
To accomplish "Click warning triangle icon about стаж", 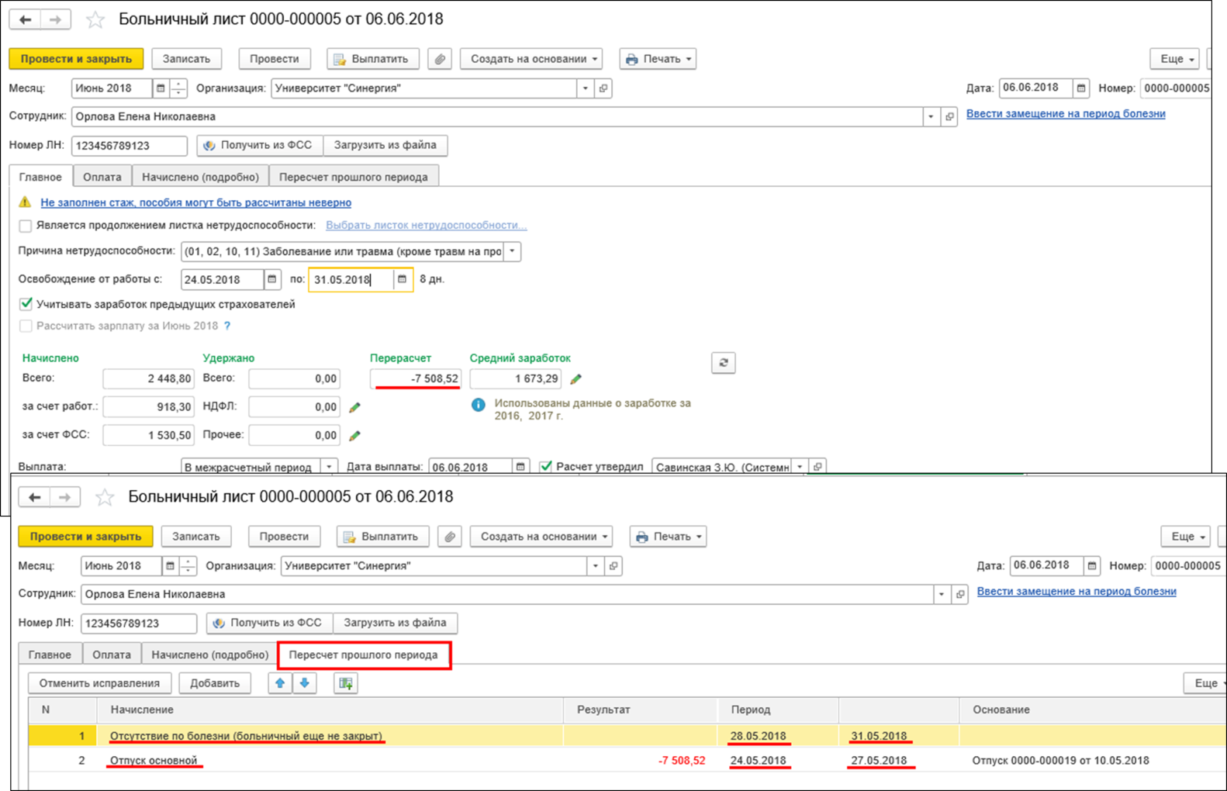I will [x=25, y=202].
